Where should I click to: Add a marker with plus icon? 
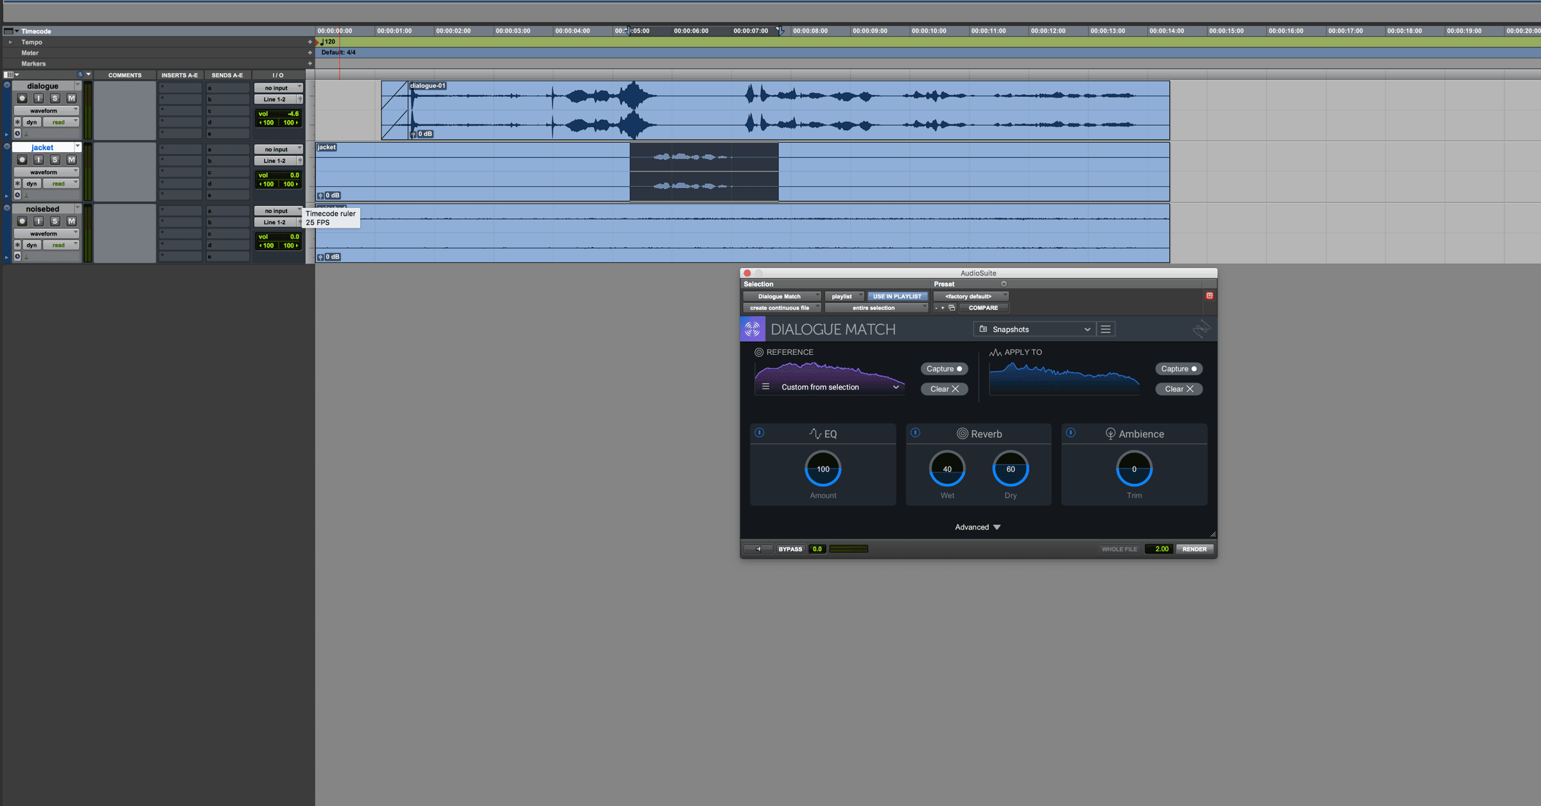pos(310,64)
